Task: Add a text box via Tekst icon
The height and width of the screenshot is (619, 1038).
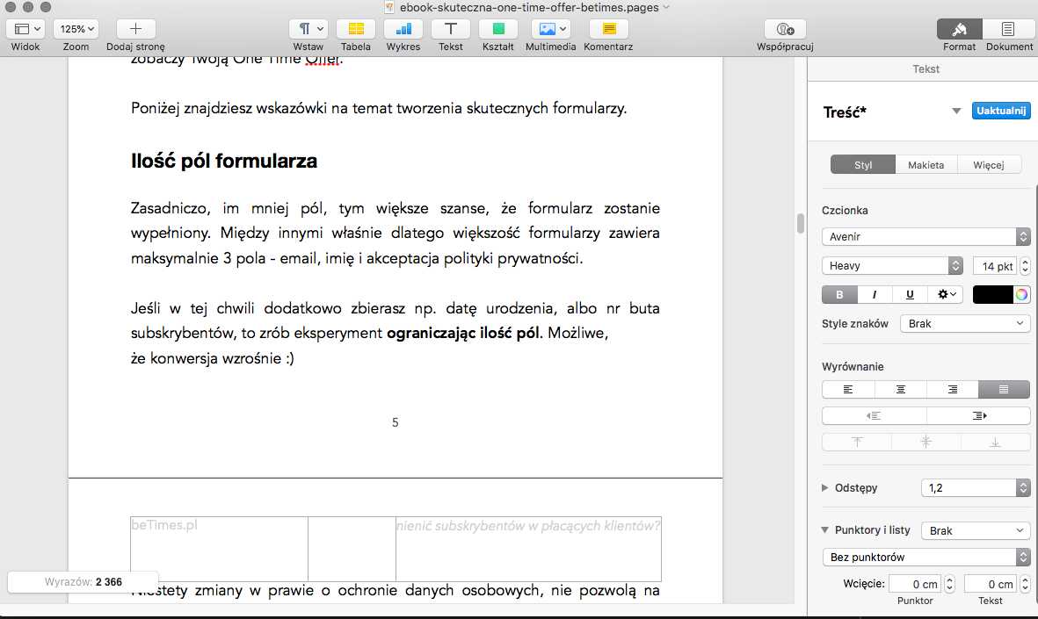Action: click(451, 29)
